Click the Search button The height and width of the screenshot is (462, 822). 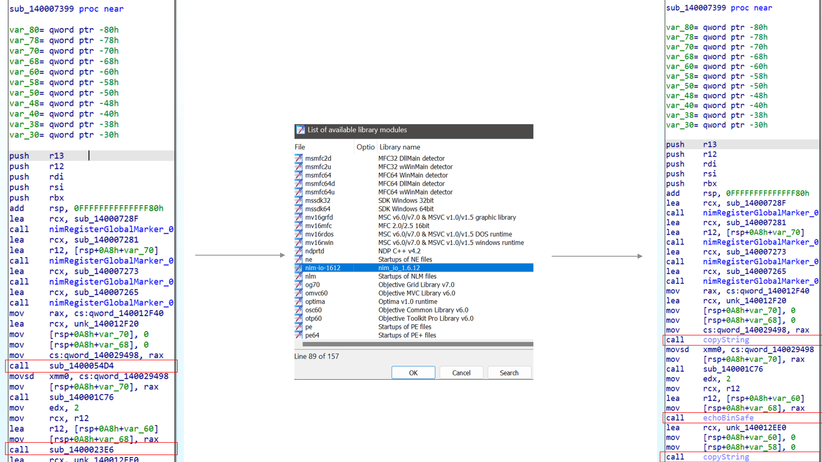[509, 373]
